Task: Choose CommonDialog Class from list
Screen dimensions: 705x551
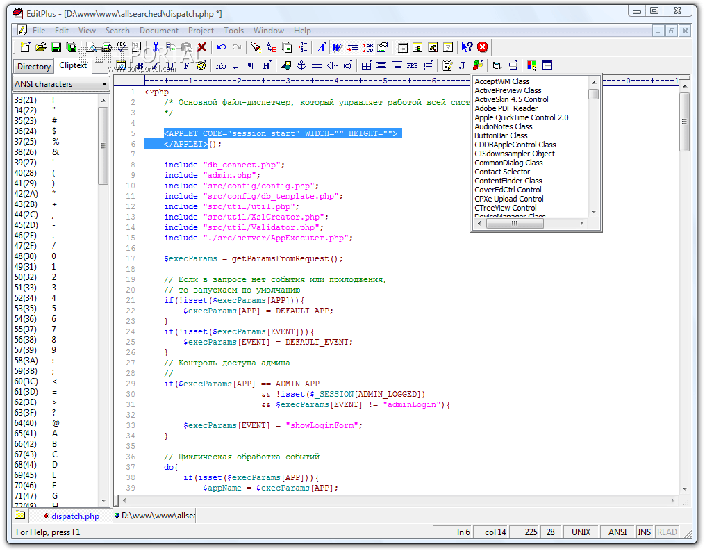Action: (x=508, y=163)
